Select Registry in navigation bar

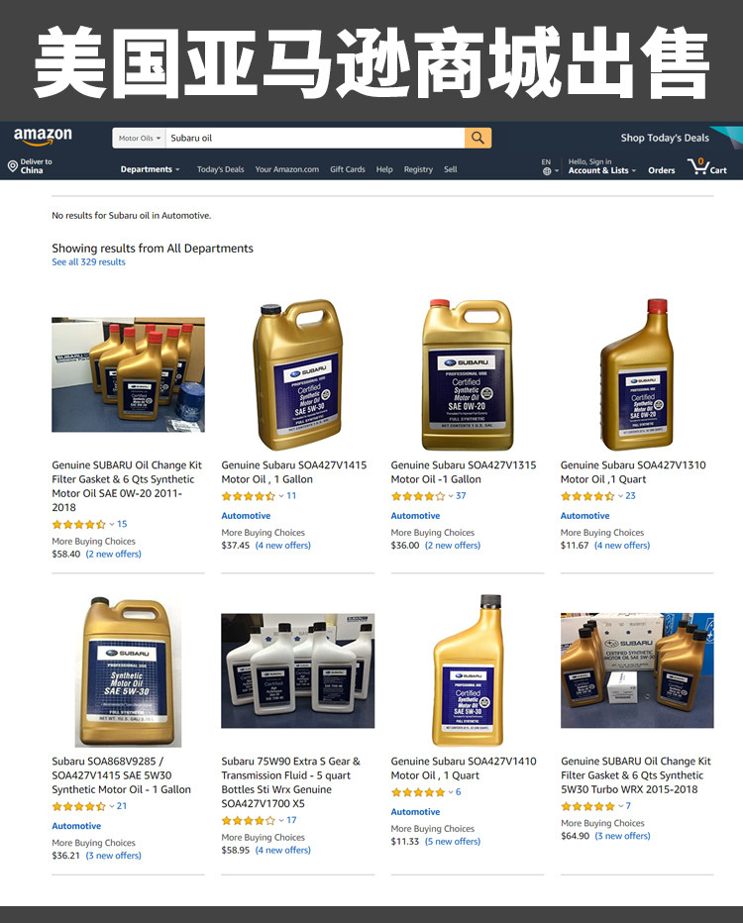click(x=418, y=169)
